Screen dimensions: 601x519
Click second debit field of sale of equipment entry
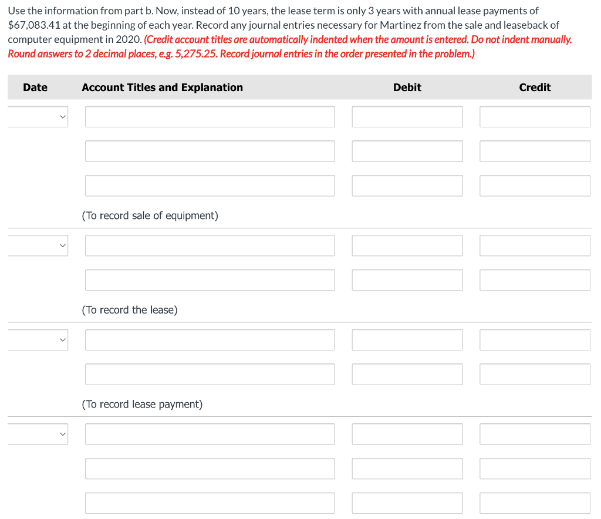pyautogui.click(x=407, y=151)
